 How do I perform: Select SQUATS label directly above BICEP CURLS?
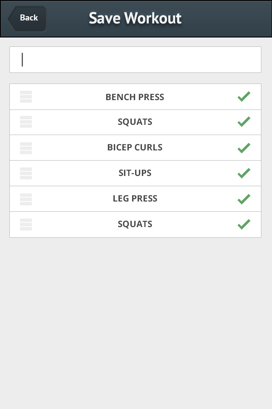[x=135, y=122]
